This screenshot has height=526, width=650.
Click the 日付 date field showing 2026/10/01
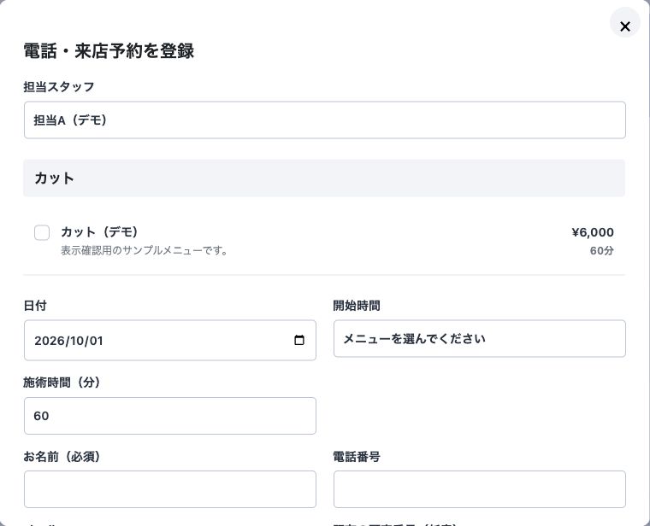[170, 340]
